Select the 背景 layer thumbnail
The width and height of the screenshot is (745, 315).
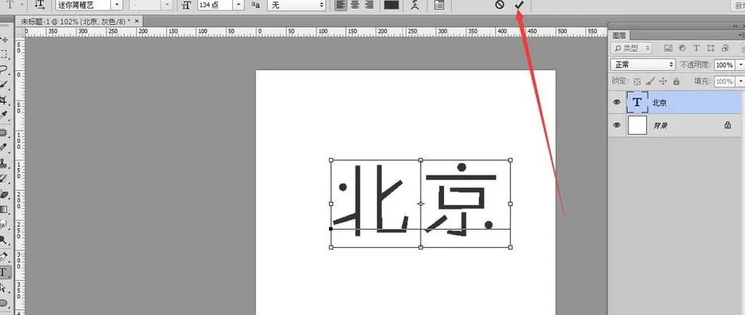(x=637, y=124)
